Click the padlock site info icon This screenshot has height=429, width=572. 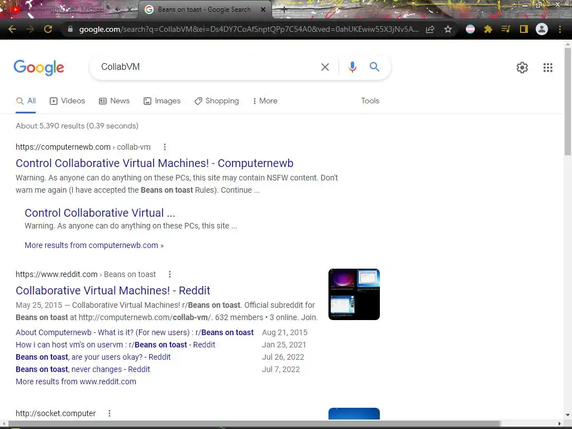[70, 29]
